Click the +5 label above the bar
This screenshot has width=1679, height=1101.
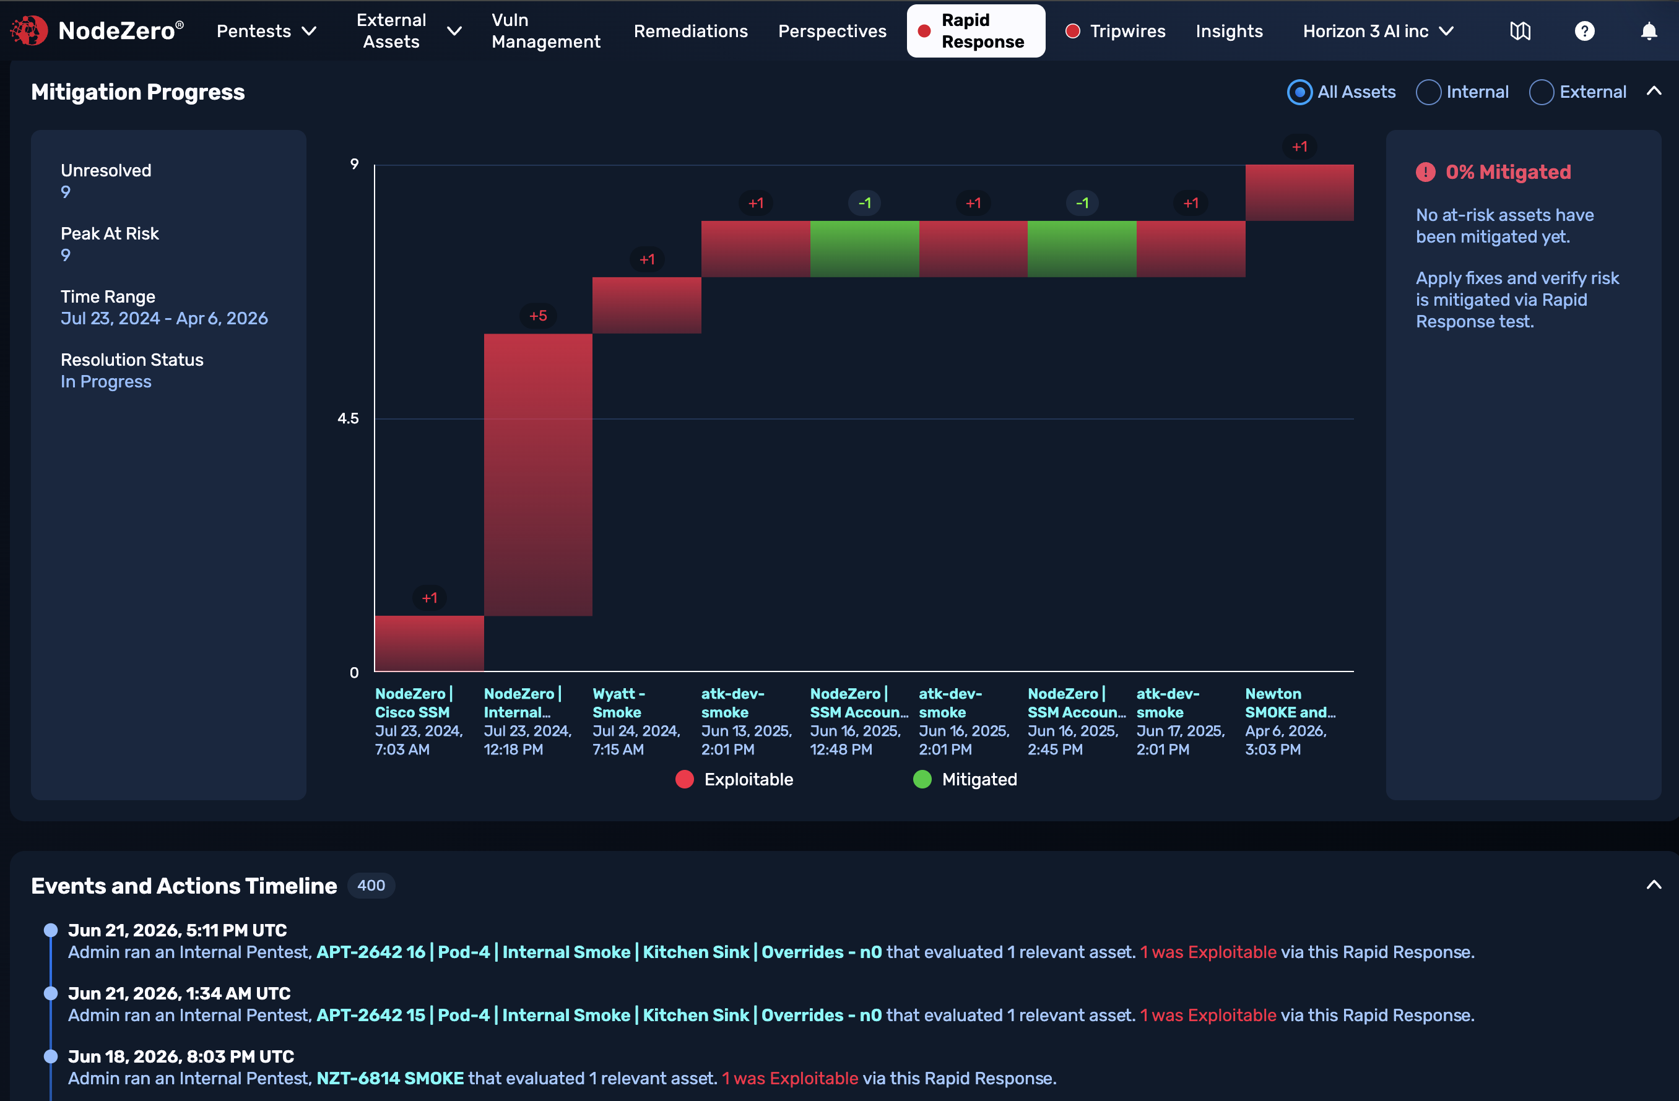[537, 315]
